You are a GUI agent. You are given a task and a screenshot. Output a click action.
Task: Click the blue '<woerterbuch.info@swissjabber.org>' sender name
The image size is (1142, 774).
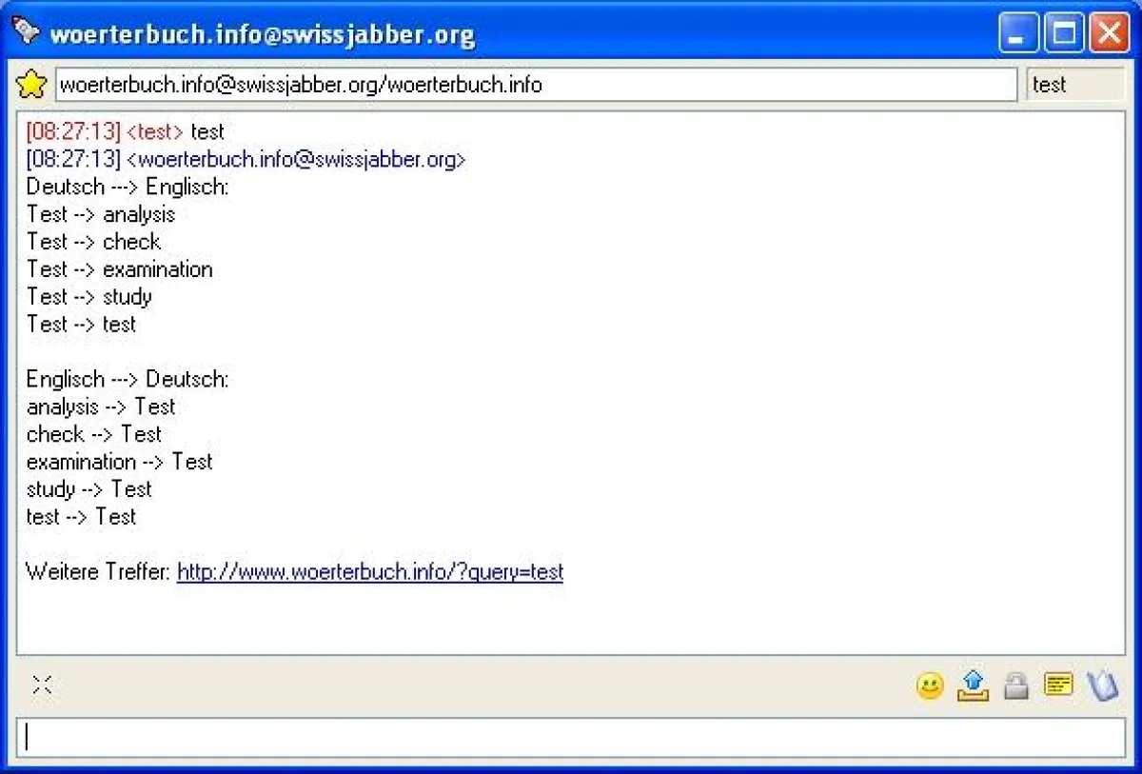(x=296, y=159)
